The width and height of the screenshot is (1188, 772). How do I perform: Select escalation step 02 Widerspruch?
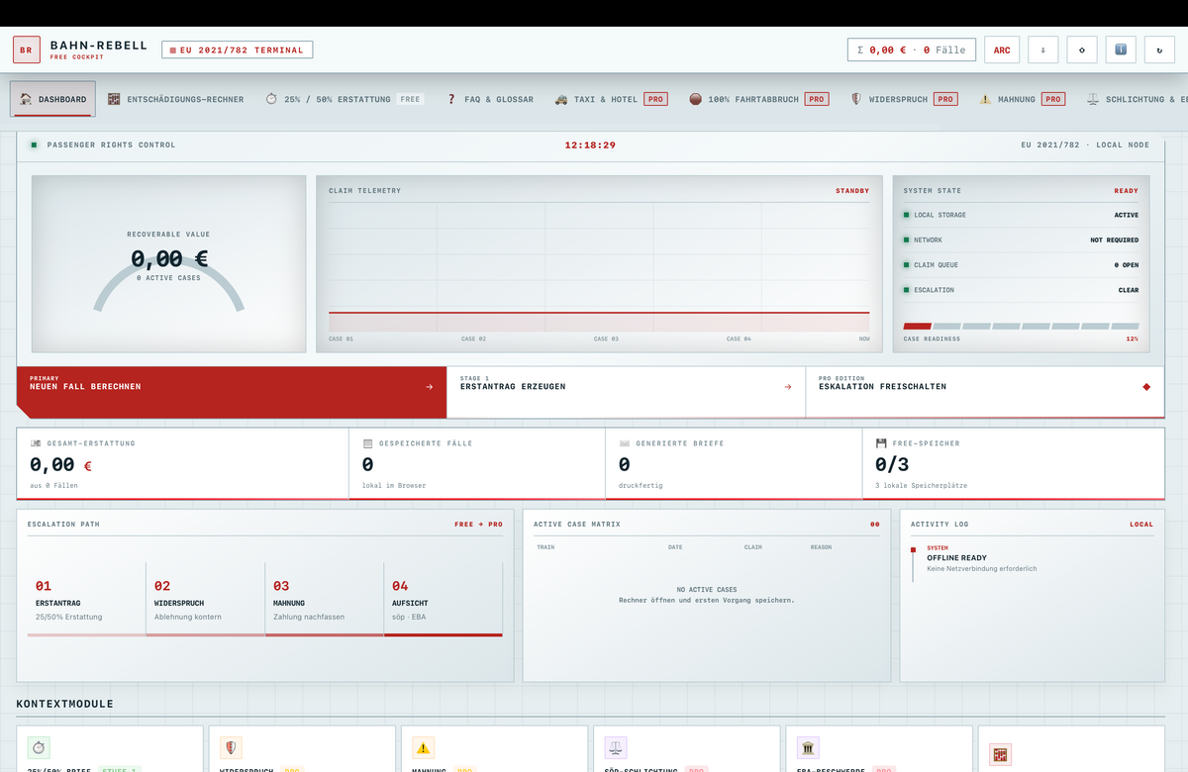[206, 600]
